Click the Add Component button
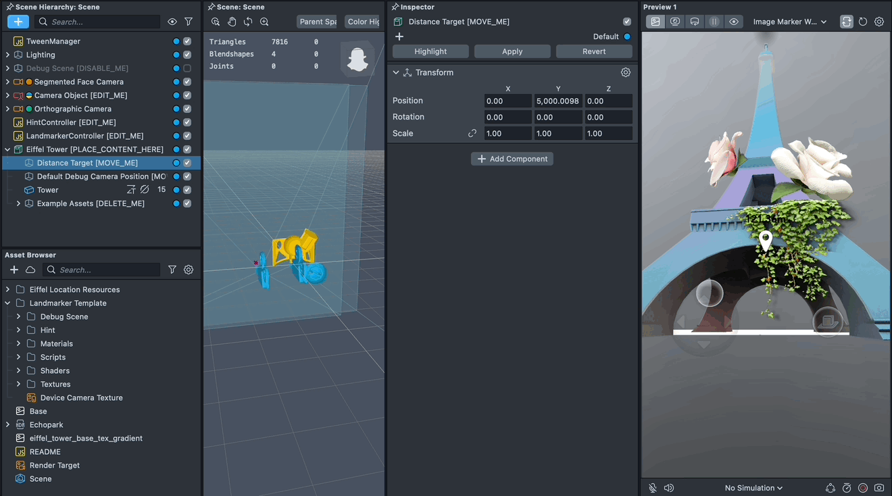Screen dimensions: 892x496 pos(512,159)
